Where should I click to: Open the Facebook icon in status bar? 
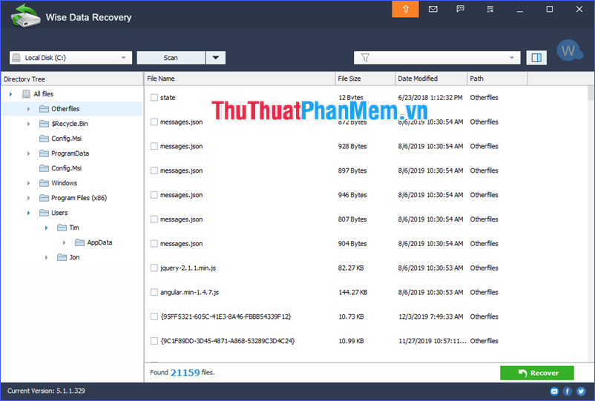click(x=568, y=391)
